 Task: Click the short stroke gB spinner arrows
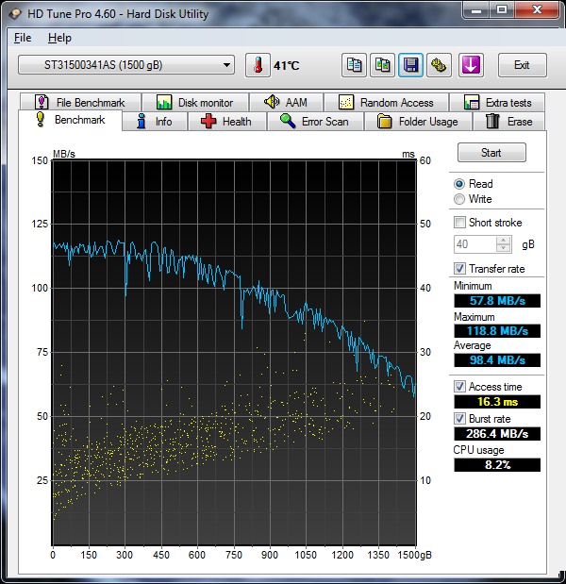click(x=504, y=244)
